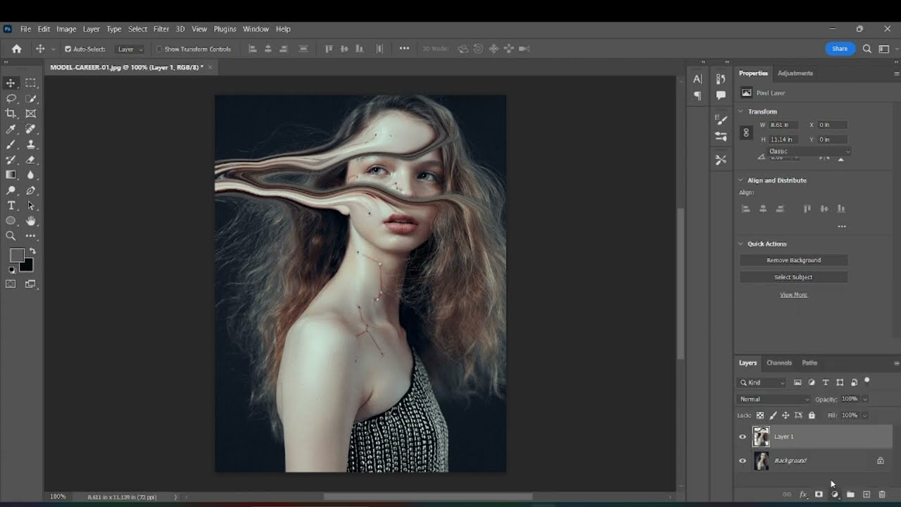Select the Gradient tool
Image resolution: width=901 pixels, height=507 pixels.
11,175
